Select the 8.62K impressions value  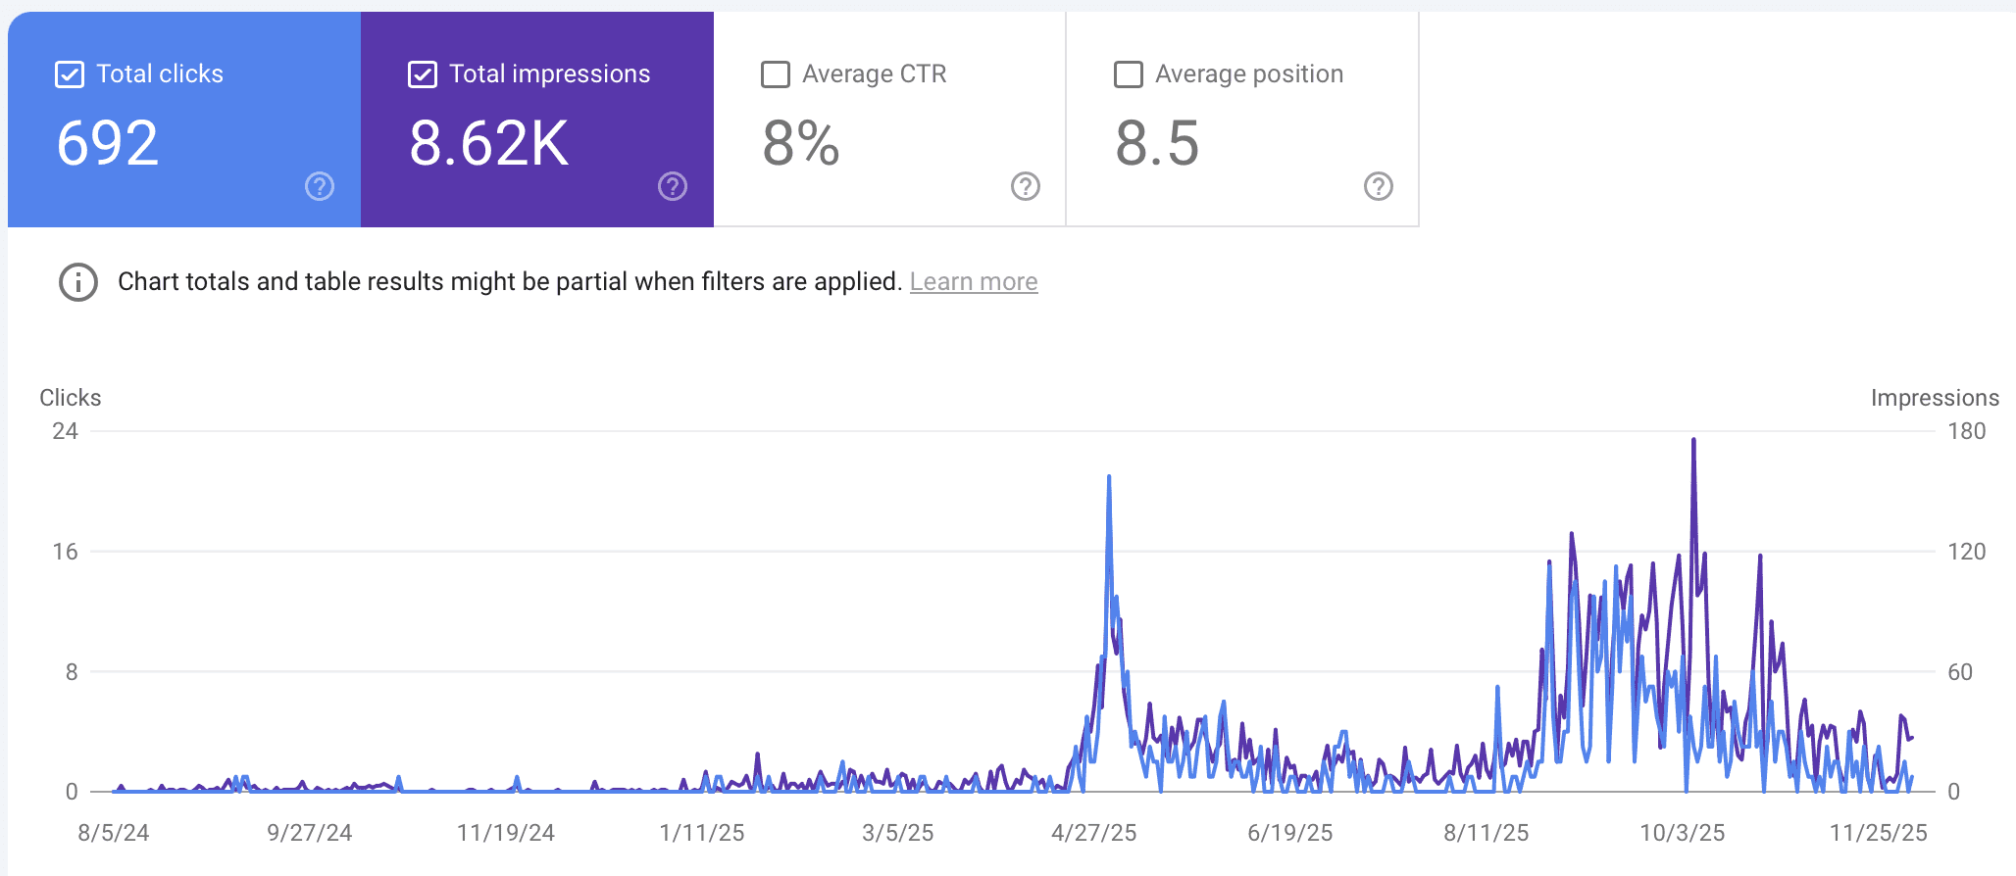click(x=488, y=143)
